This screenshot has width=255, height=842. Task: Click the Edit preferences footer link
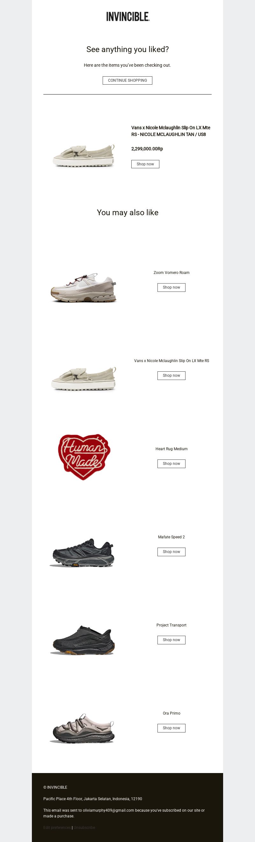pyautogui.click(x=57, y=828)
